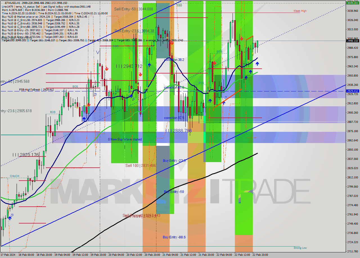Click 3038.960 on the price axis
This screenshot has height=258, width=360.
pos(353,11)
